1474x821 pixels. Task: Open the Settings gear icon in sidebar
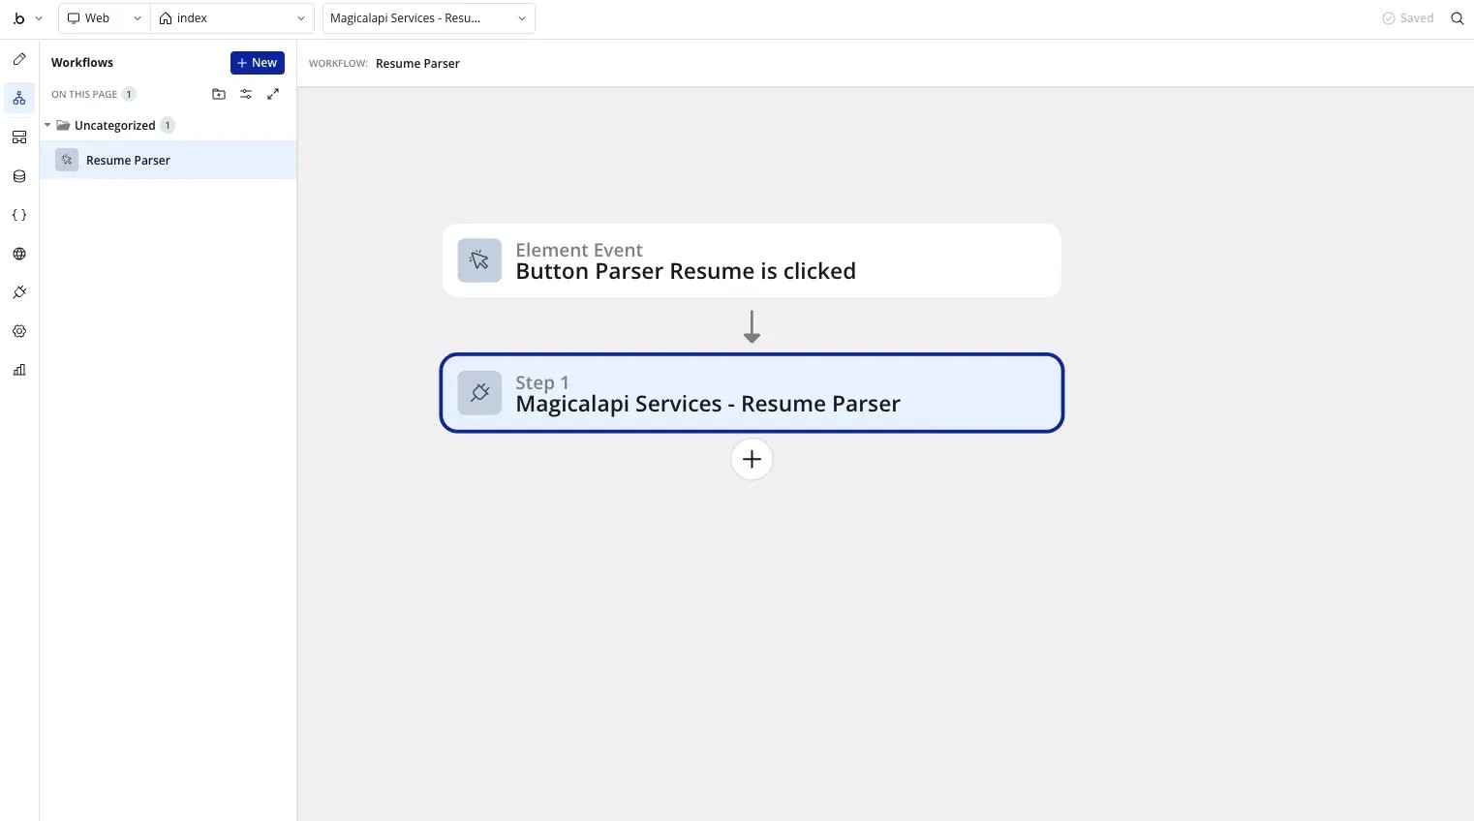(19, 331)
